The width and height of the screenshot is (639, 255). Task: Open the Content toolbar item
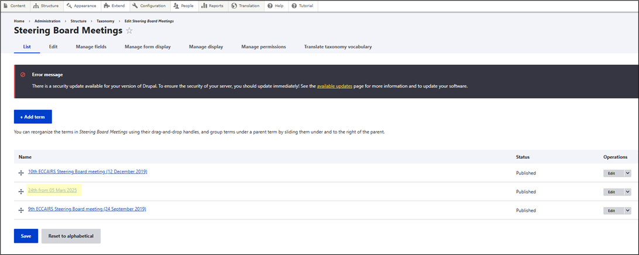[15, 6]
